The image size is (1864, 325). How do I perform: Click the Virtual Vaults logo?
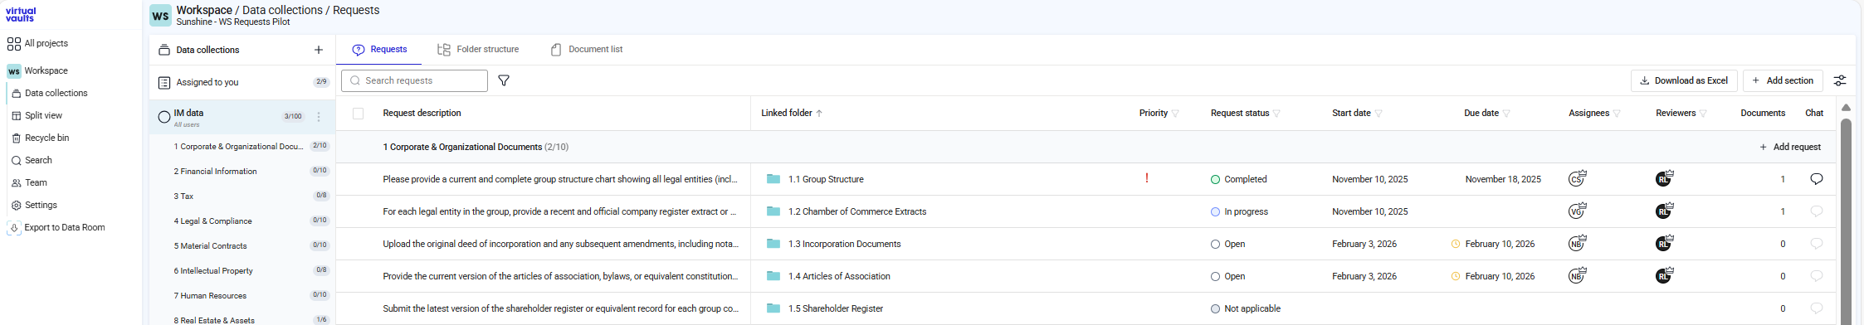tap(21, 14)
